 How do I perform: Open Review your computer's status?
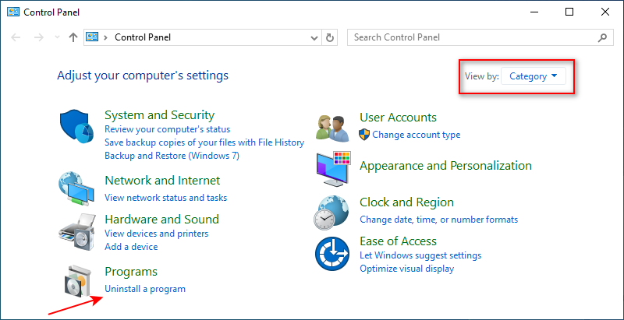pyautogui.click(x=167, y=129)
